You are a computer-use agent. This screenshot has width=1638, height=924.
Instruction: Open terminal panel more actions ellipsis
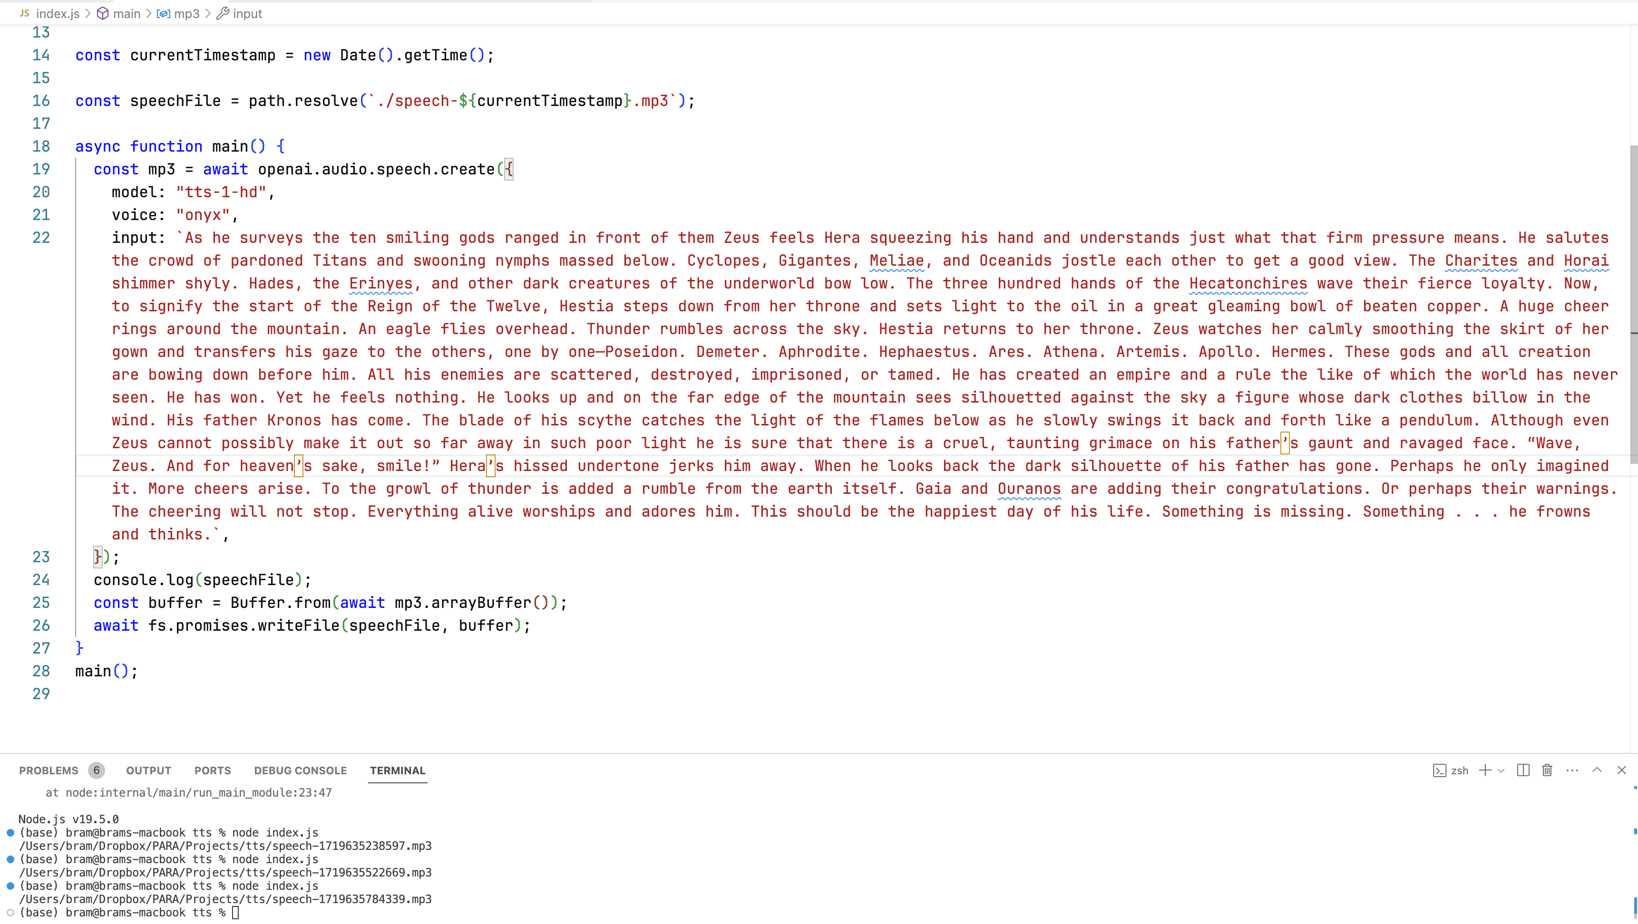point(1572,770)
